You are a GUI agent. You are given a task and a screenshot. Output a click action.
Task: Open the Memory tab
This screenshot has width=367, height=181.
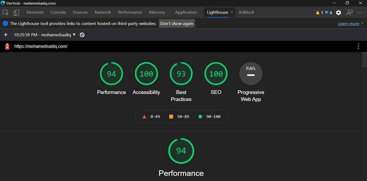click(x=157, y=12)
